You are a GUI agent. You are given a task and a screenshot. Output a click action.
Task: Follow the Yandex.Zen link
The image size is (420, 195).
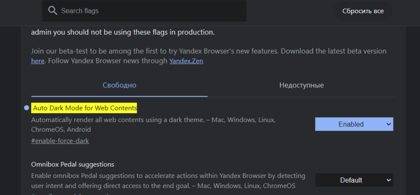click(x=186, y=61)
